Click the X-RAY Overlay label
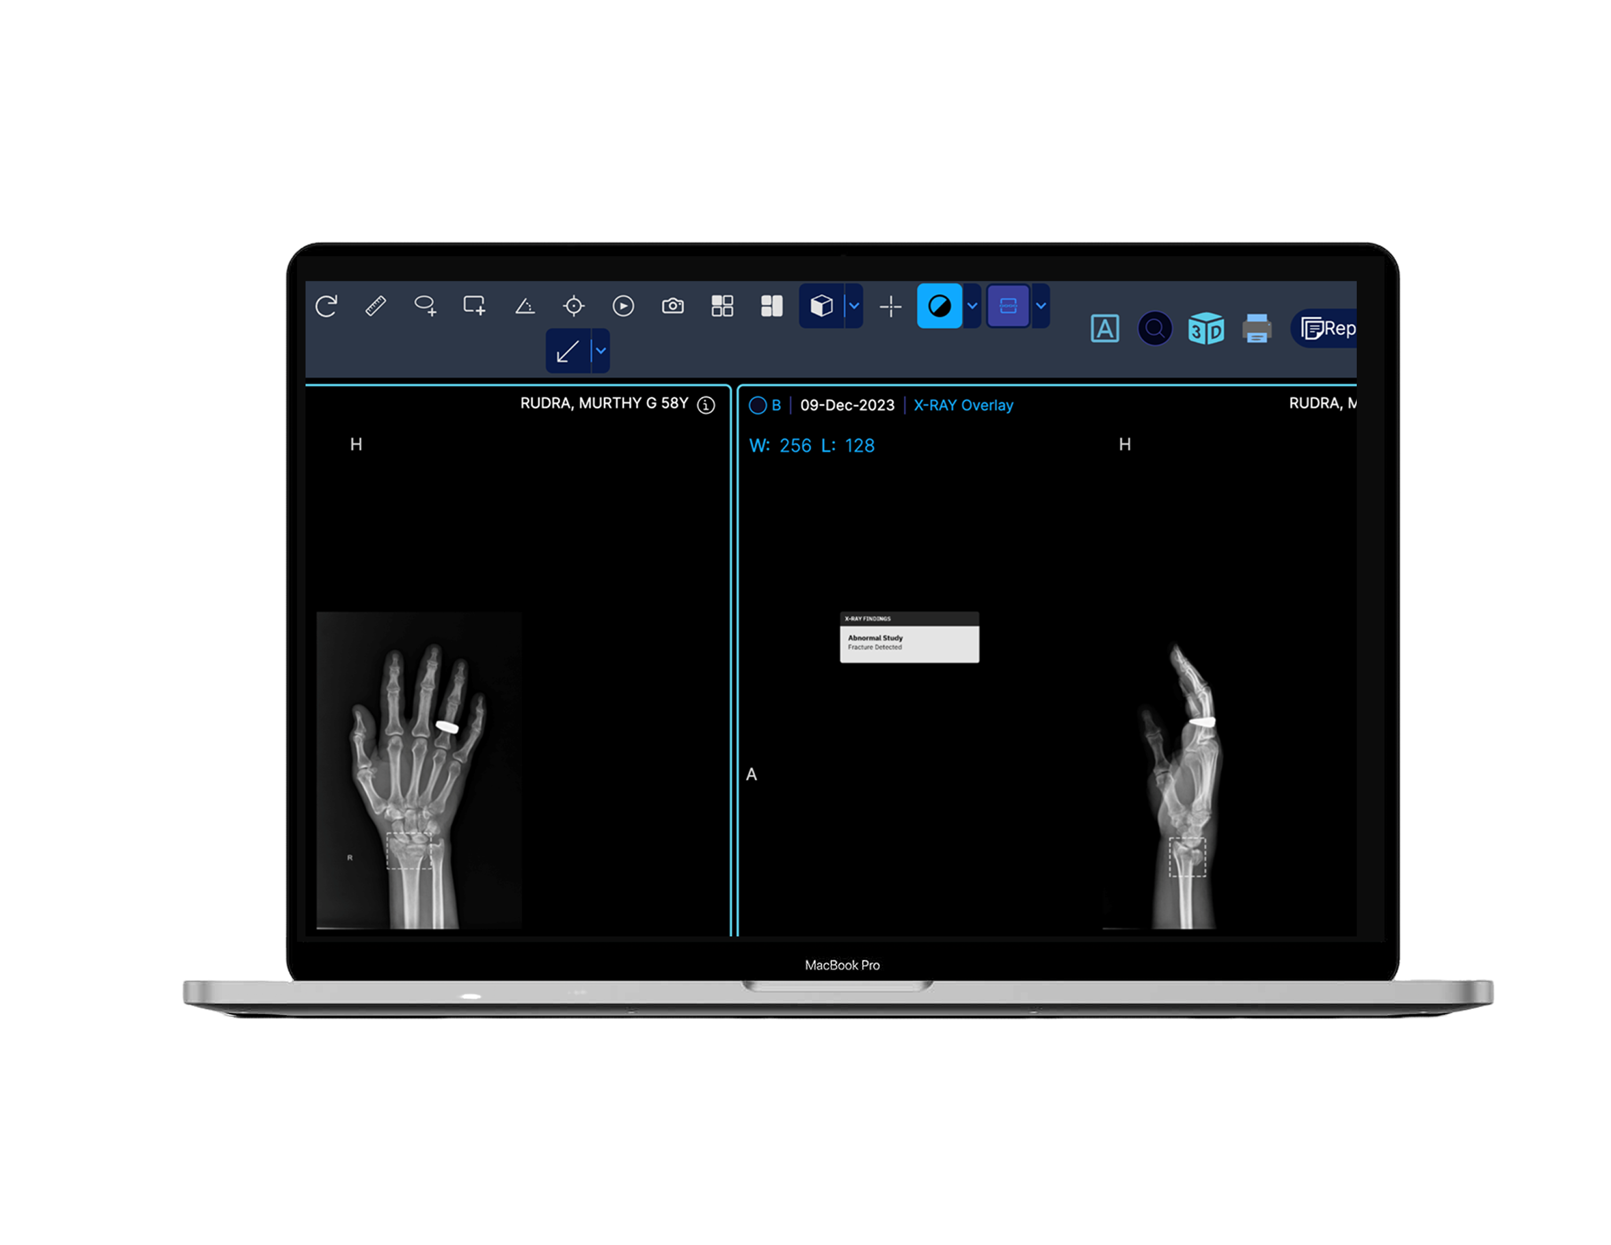1611x1245 pixels. [964, 405]
